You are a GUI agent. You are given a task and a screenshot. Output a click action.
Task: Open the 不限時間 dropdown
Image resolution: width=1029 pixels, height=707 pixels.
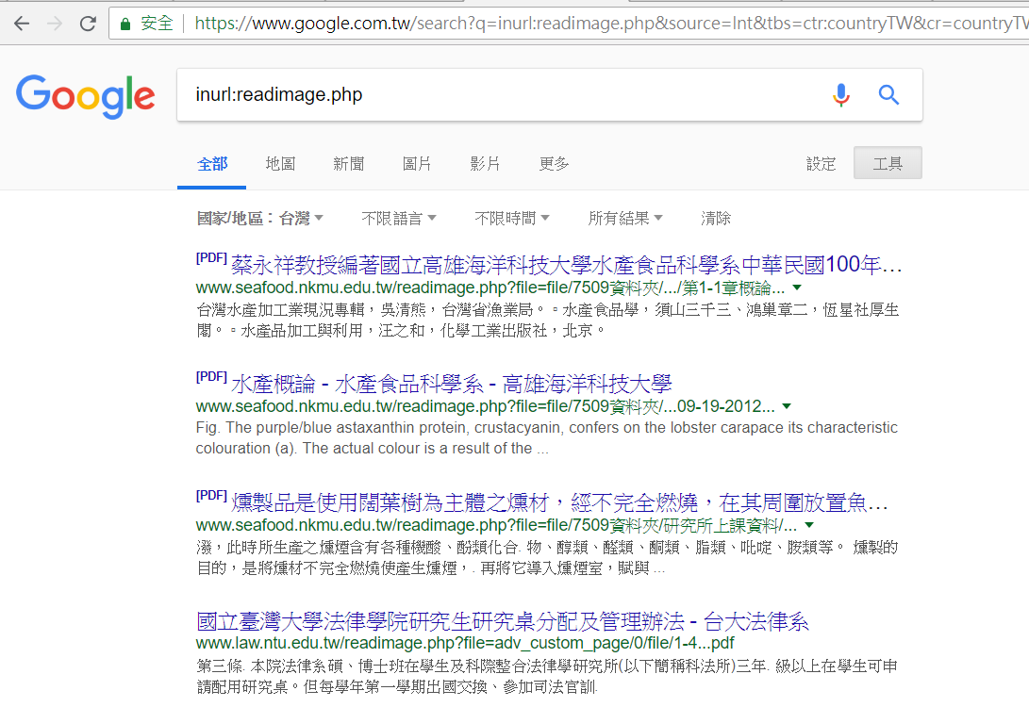pyautogui.click(x=512, y=219)
